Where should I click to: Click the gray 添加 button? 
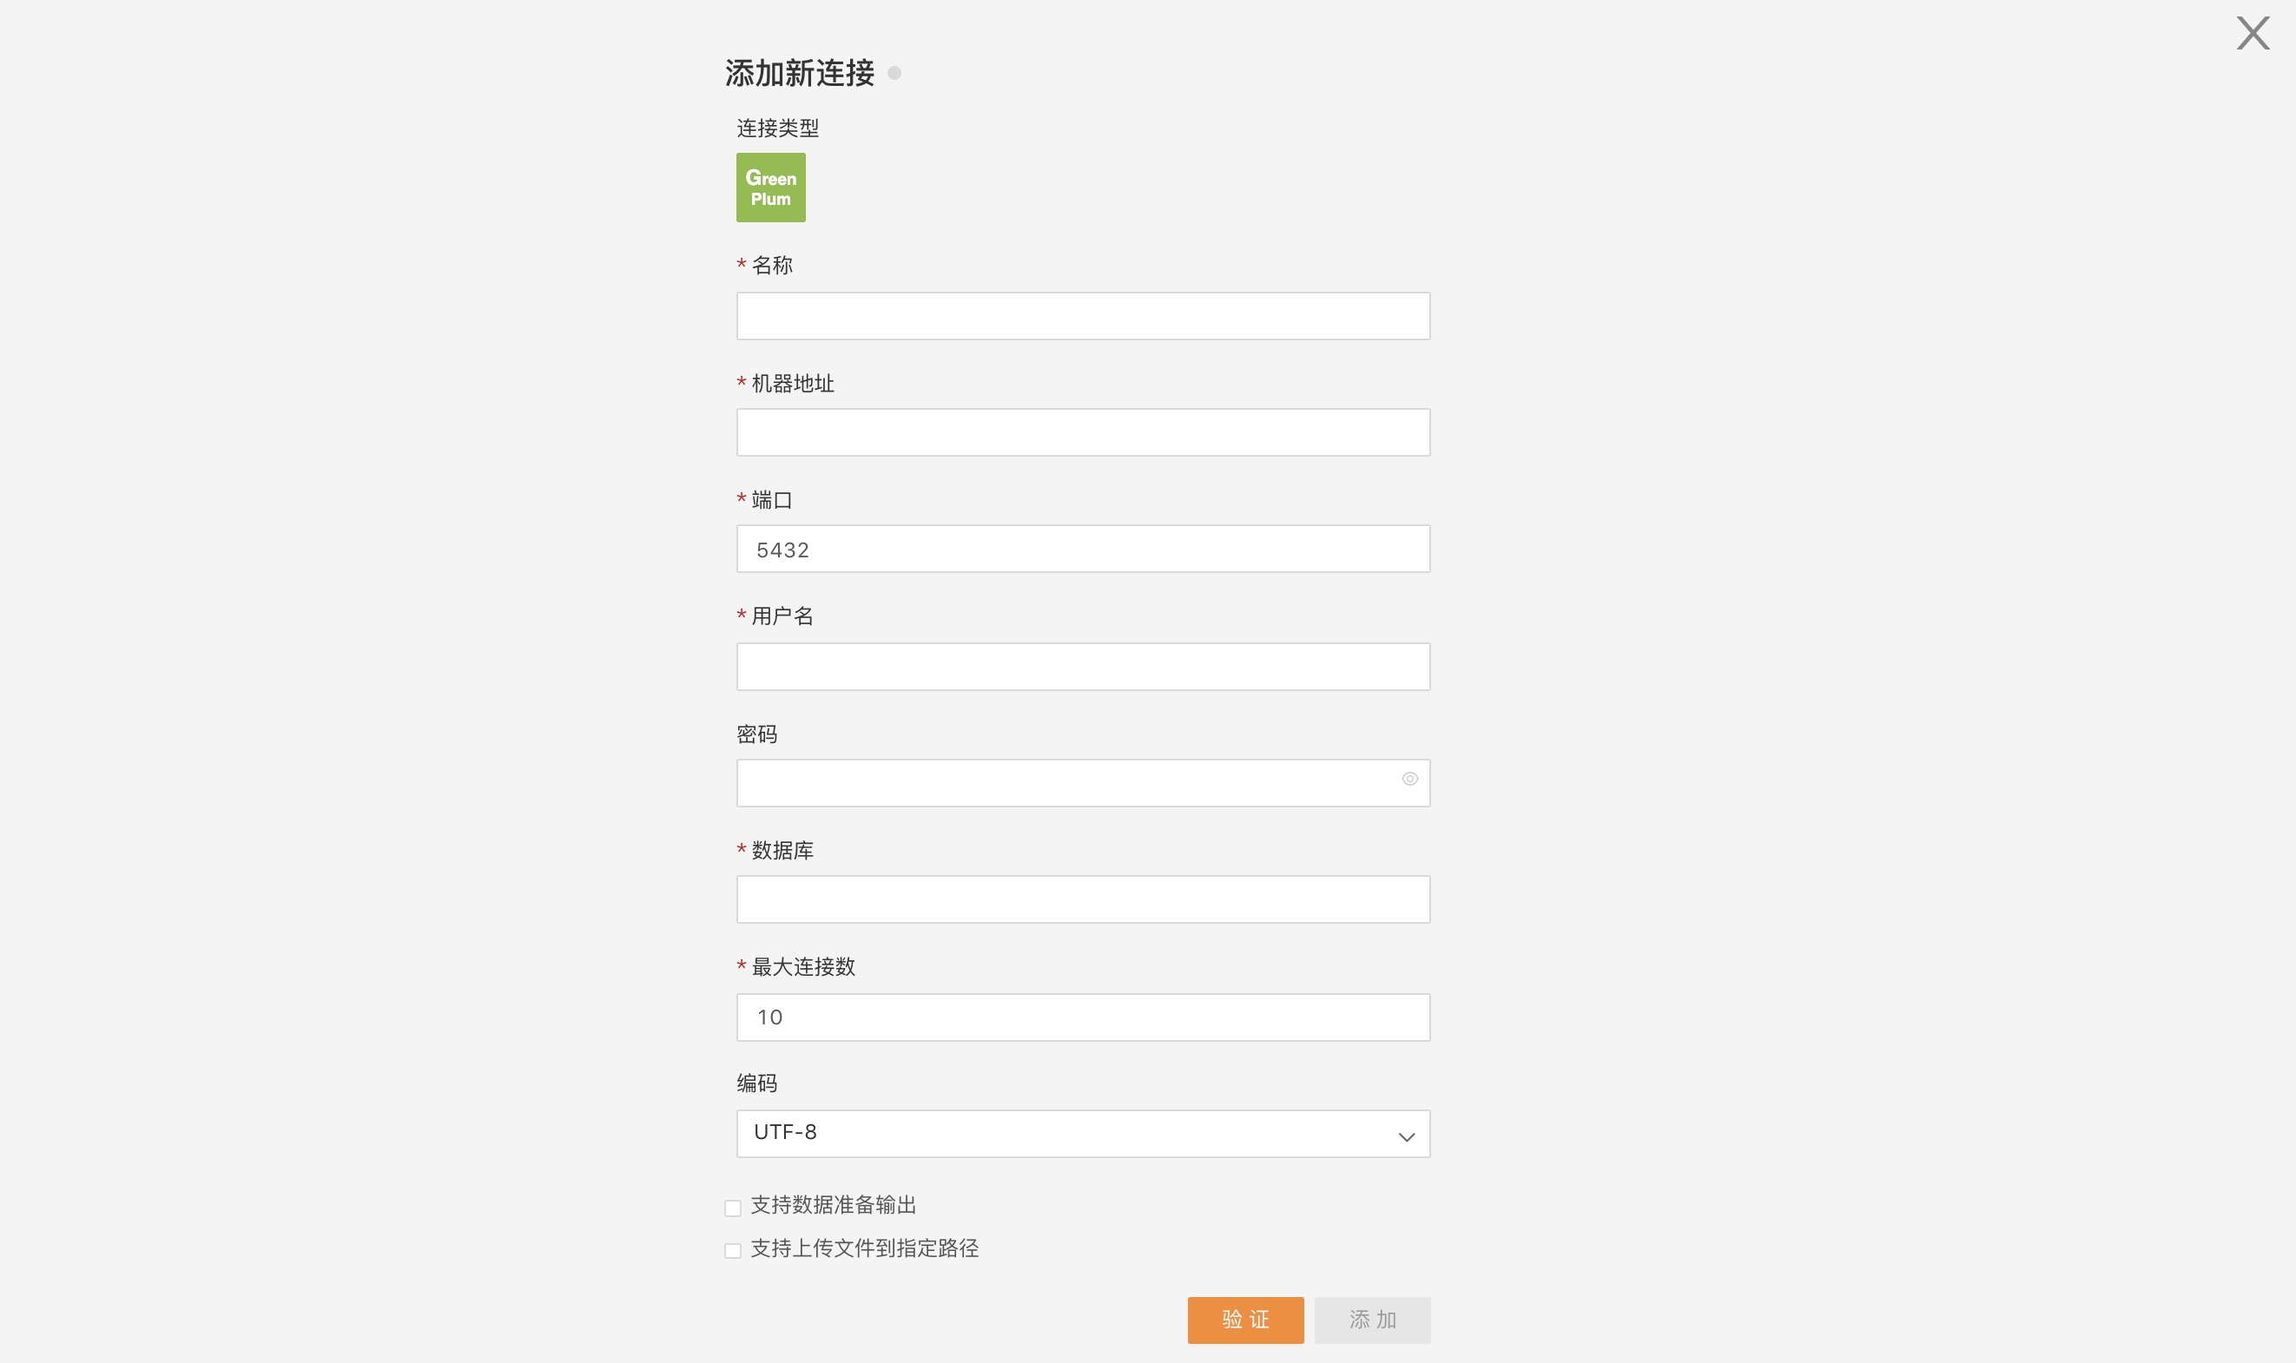click(1372, 1320)
